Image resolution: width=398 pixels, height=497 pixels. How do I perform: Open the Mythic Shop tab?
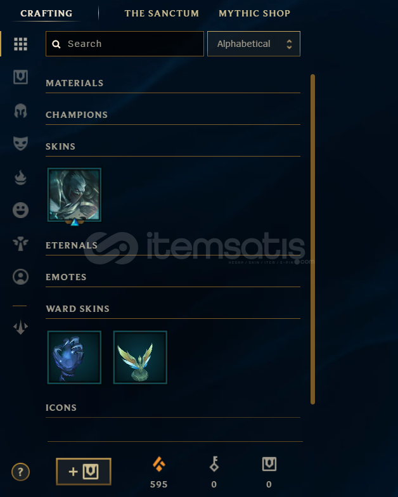(x=255, y=13)
